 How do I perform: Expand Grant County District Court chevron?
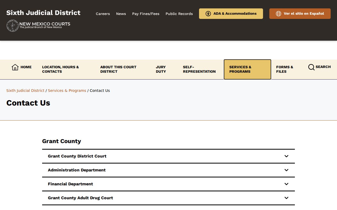[286, 156]
